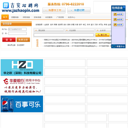Click the bottom QQ online chat icon
This screenshot has width=128, height=128.
(x=118, y=25)
